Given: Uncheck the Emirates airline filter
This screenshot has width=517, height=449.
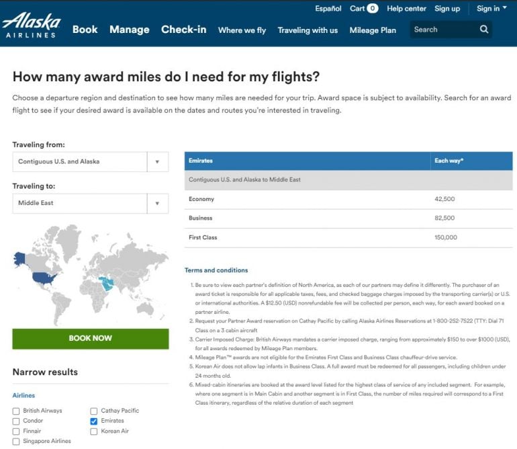Looking at the screenshot, I should pos(94,421).
